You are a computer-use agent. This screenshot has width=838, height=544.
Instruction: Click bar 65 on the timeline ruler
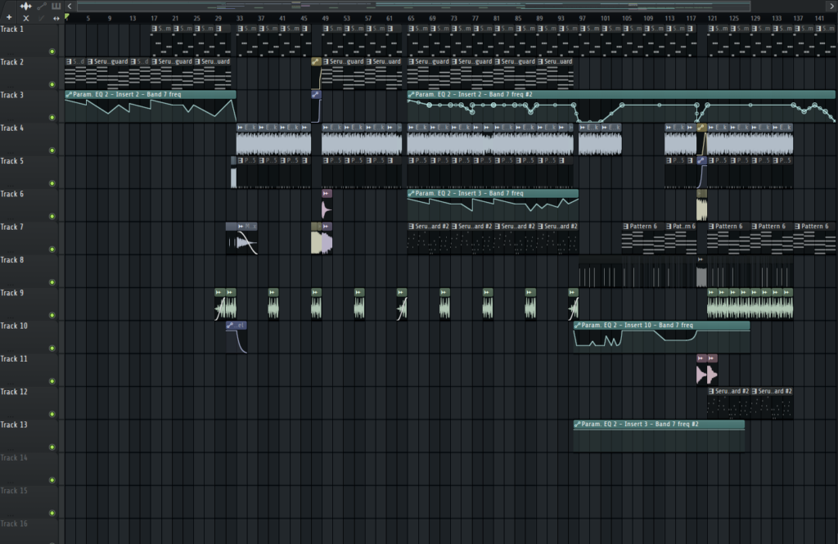click(411, 17)
